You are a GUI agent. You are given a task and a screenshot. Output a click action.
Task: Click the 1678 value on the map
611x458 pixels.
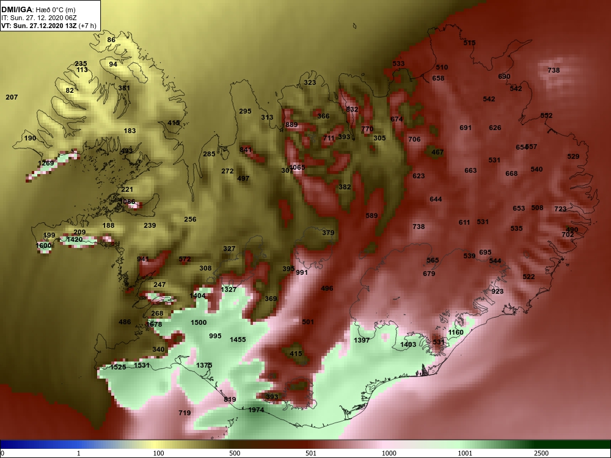154,324
